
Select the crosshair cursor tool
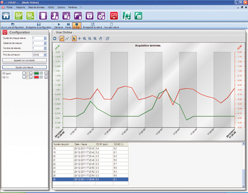pyautogui.click(x=79, y=38)
